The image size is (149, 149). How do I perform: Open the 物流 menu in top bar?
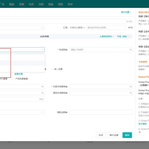click(x=51, y=4)
